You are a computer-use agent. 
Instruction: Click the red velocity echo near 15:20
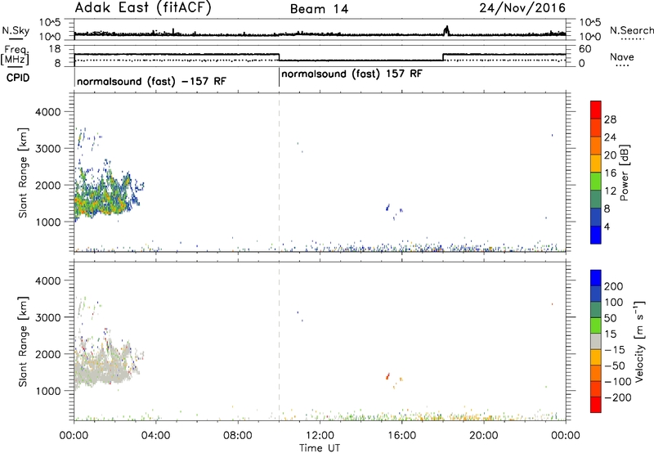(x=387, y=376)
